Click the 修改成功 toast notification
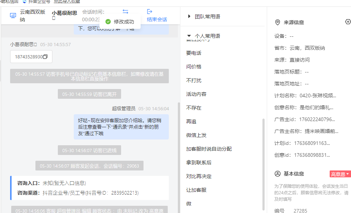The image size is (351, 213). 120,22
